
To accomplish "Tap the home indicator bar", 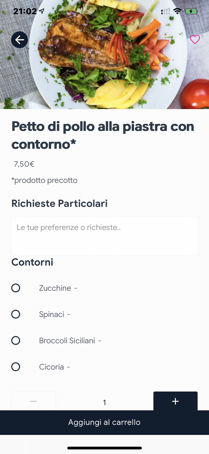I will (x=104, y=448).
